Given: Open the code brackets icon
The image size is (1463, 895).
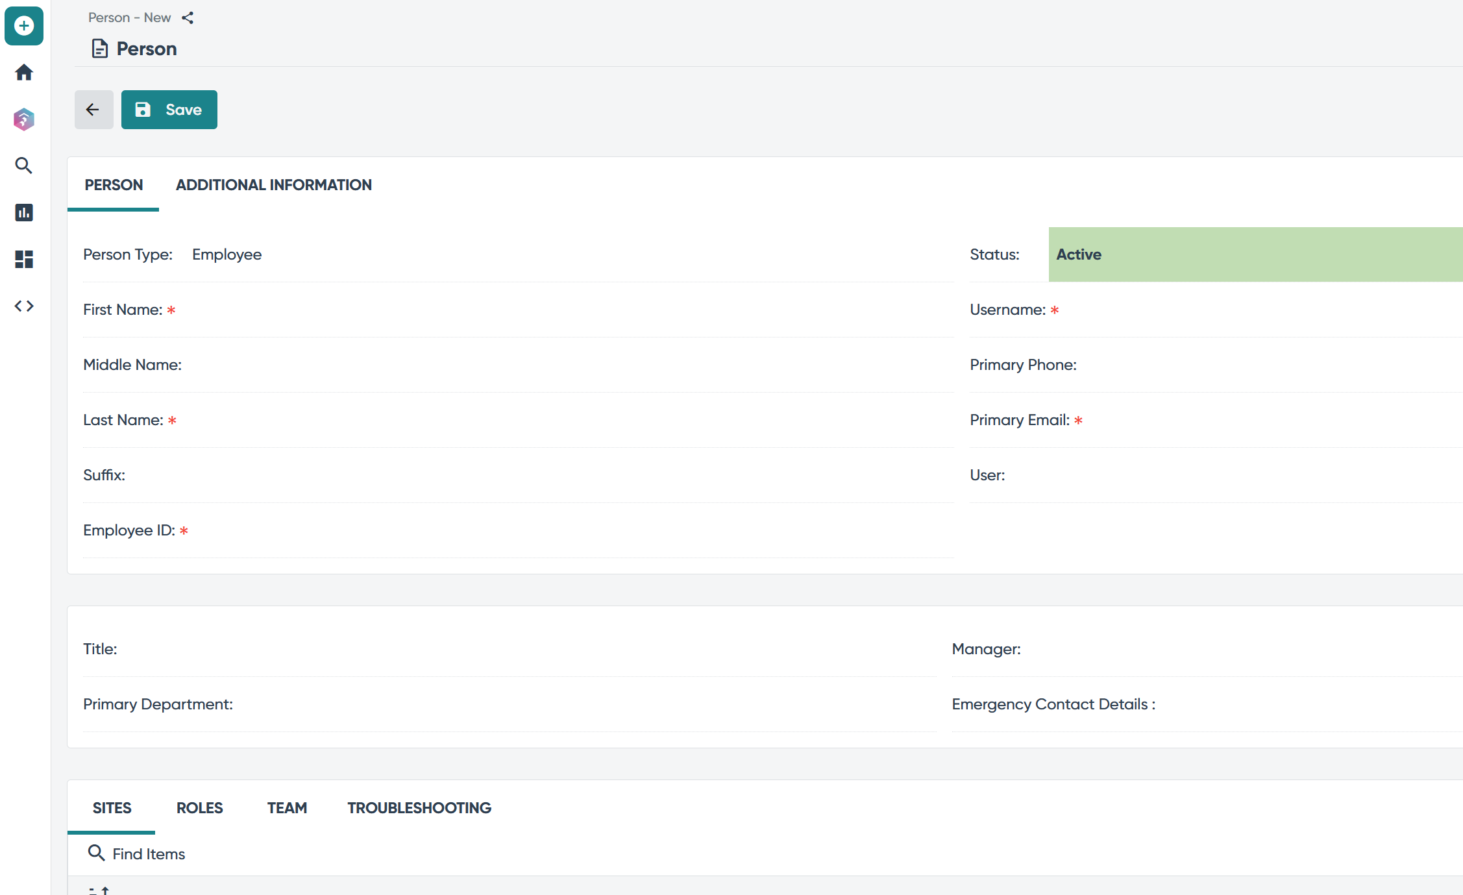Looking at the screenshot, I should (x=24, y=306).
